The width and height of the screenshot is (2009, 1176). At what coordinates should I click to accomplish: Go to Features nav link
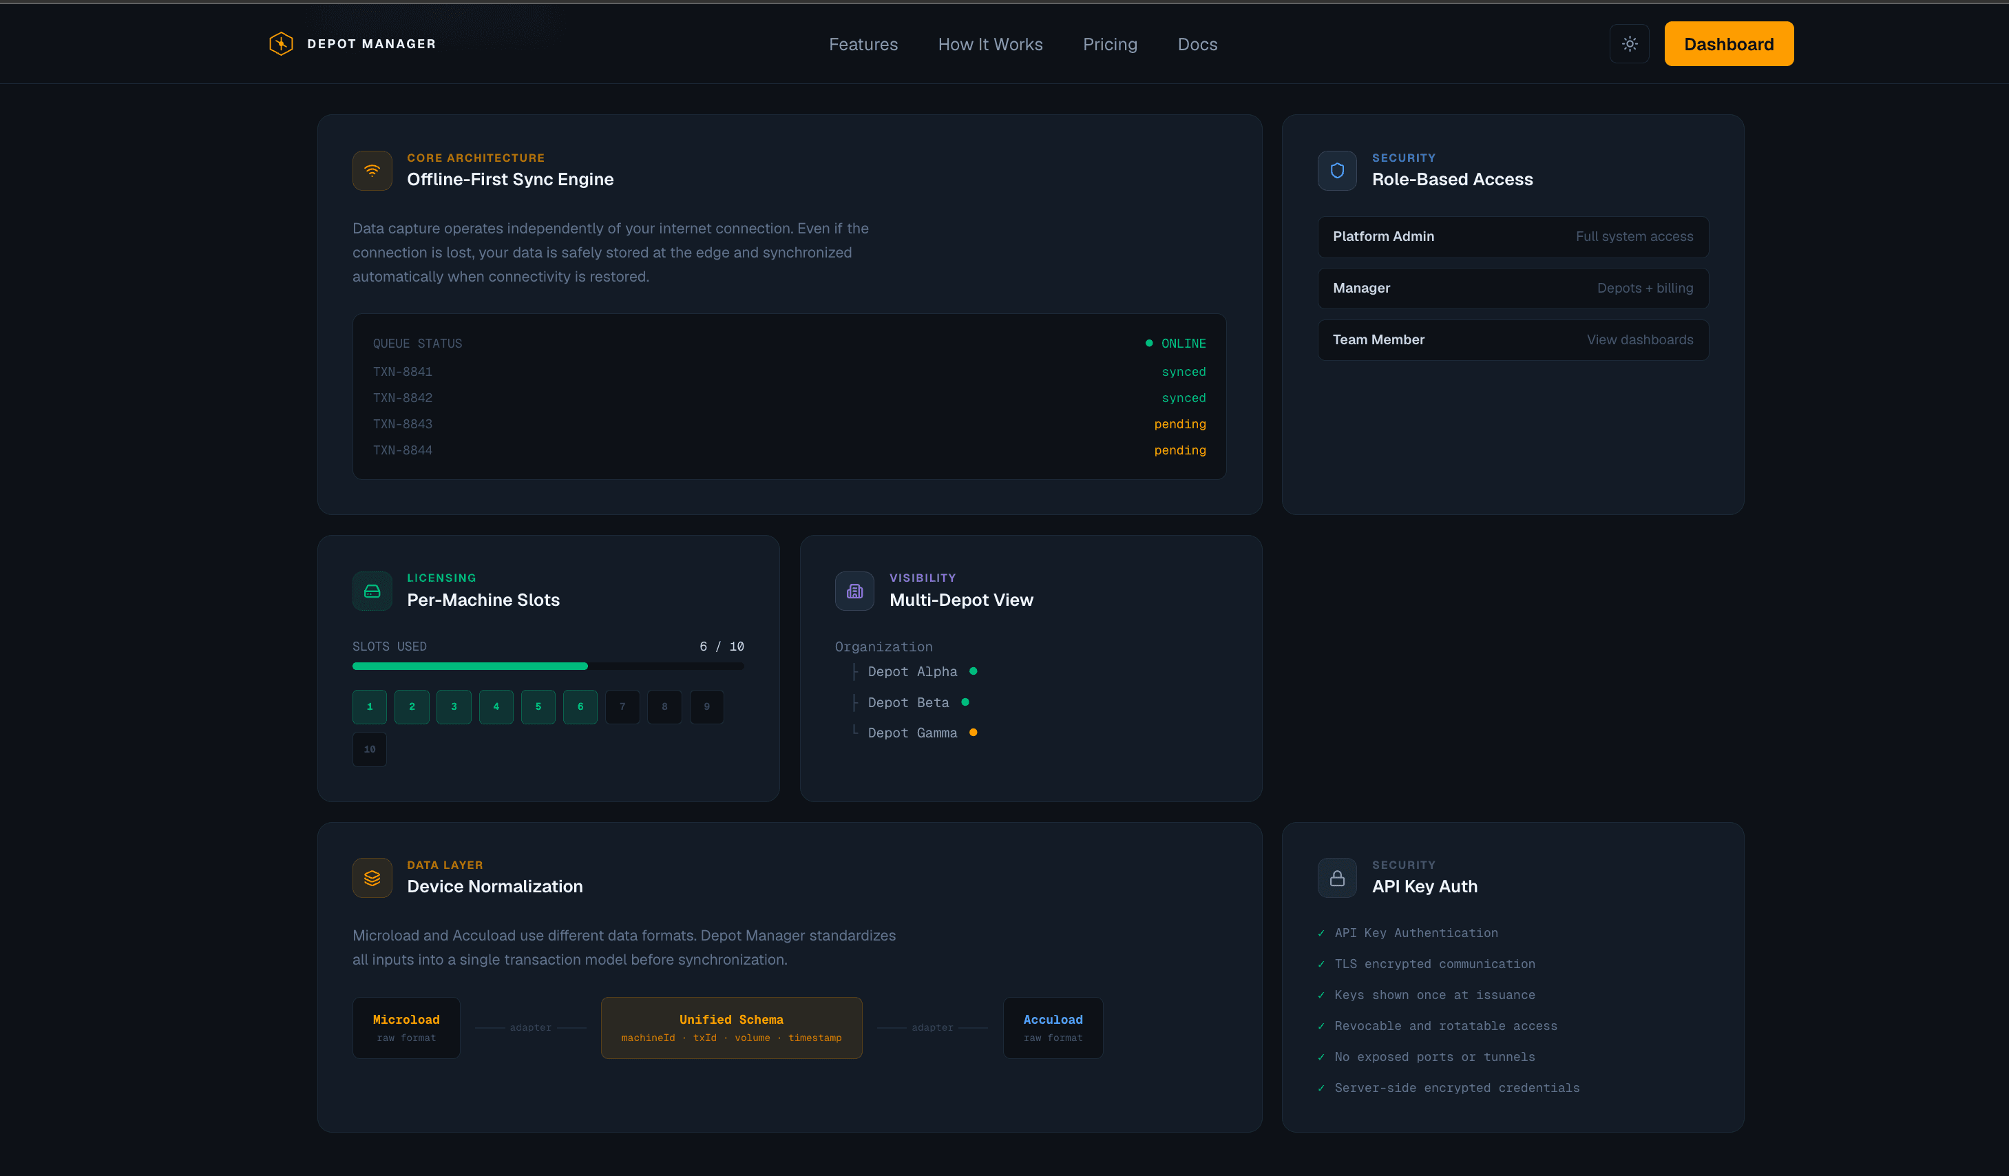click(x=863, y=45)
